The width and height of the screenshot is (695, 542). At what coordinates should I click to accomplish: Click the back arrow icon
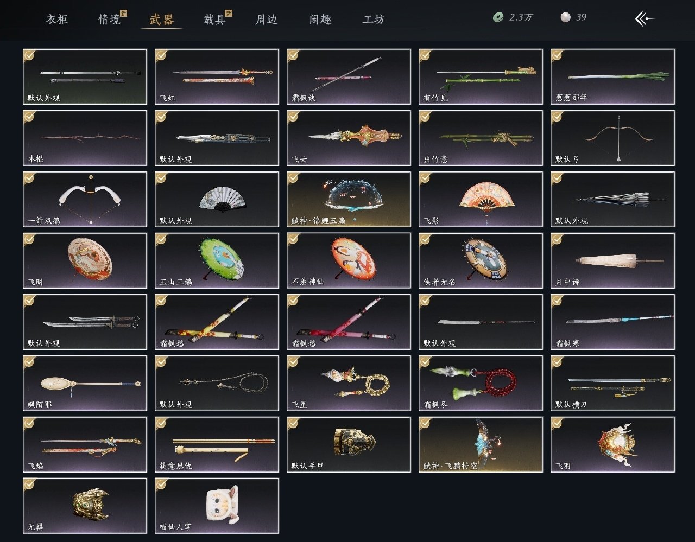pyautogui.click(x=645, y=19)
